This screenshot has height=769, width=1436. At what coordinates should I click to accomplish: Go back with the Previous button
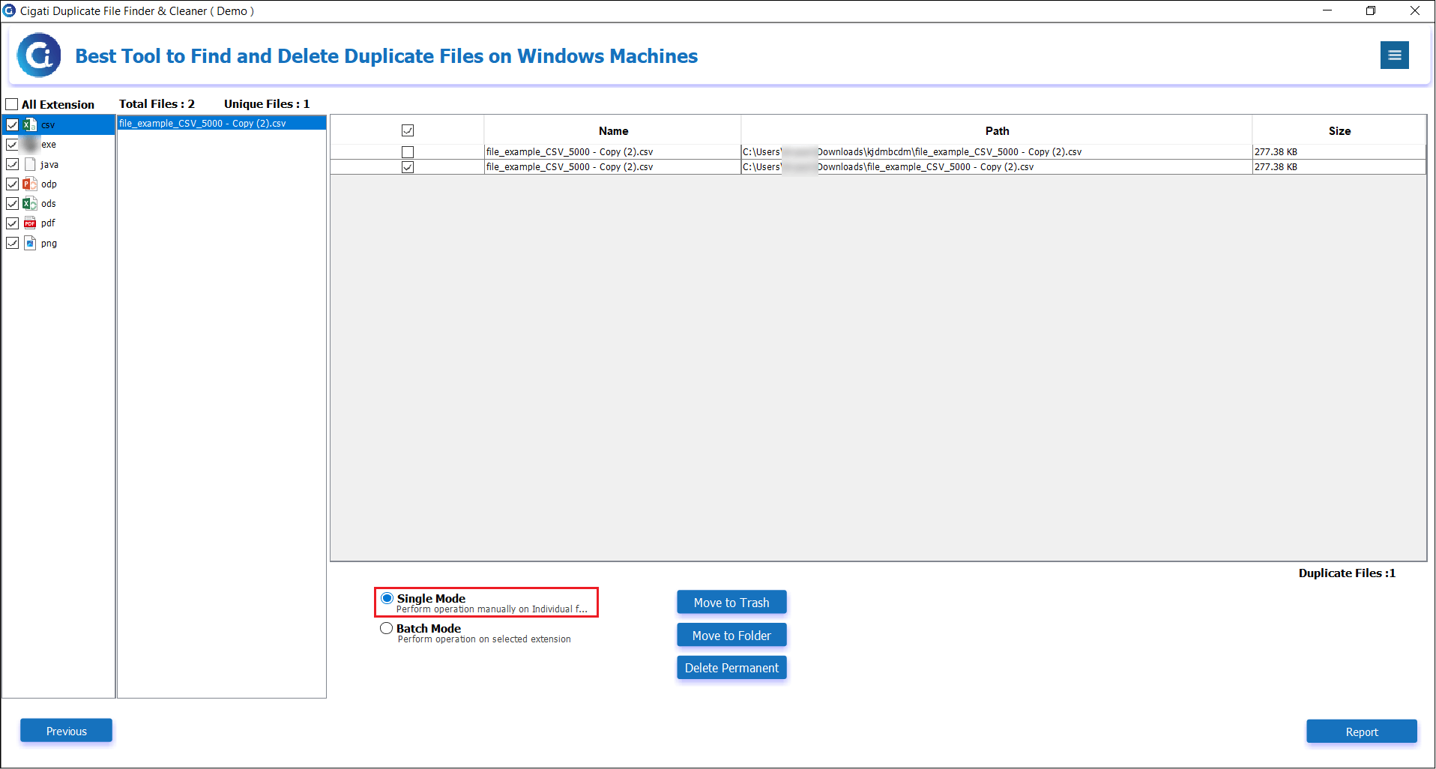coord(67,732)
